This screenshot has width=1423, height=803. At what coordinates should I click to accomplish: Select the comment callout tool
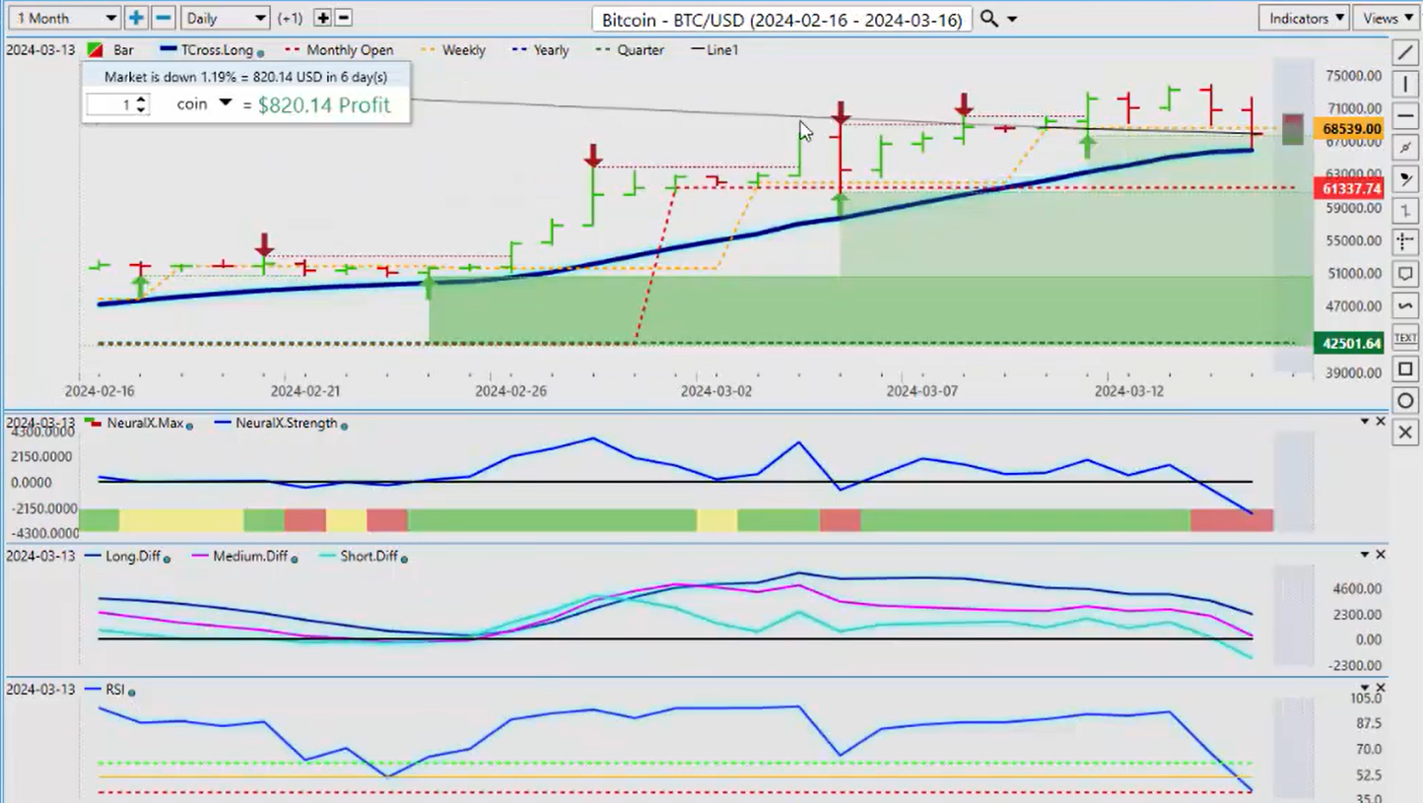point(1405,274)
